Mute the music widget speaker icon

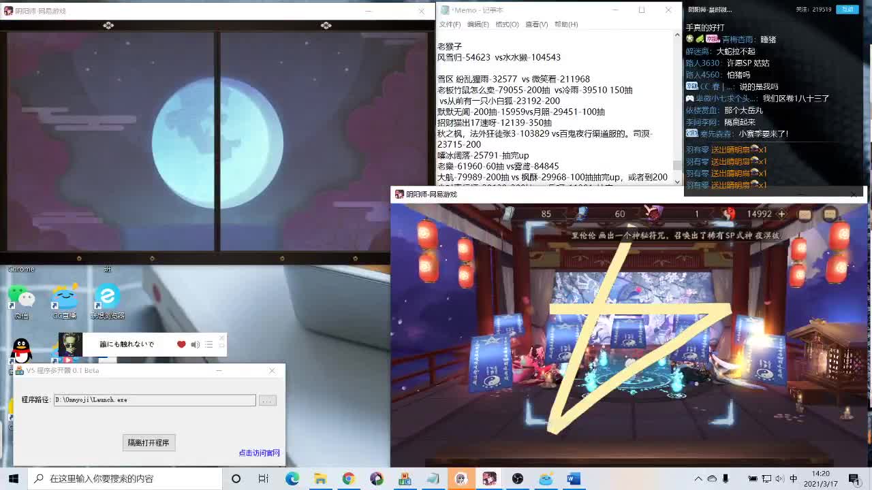click(196, 344)
